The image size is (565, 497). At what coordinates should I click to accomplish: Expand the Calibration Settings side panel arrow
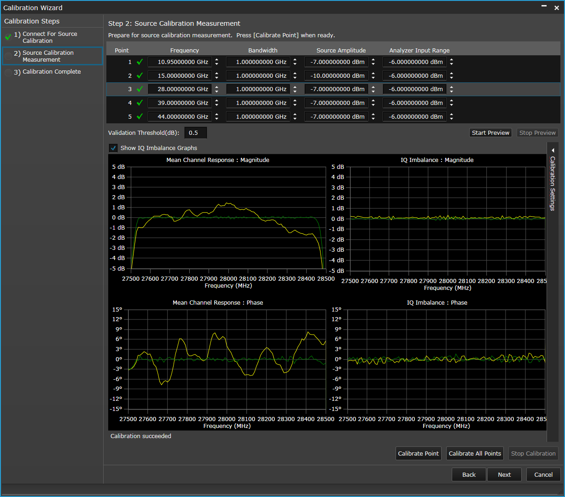[553, 150]
